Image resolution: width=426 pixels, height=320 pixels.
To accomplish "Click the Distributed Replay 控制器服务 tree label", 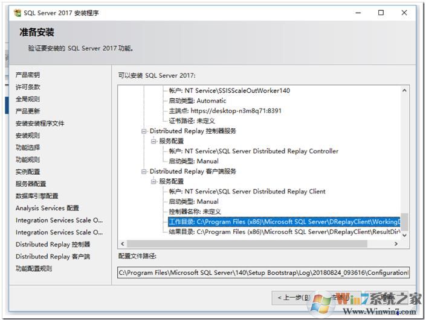I will tap(193, 131).
